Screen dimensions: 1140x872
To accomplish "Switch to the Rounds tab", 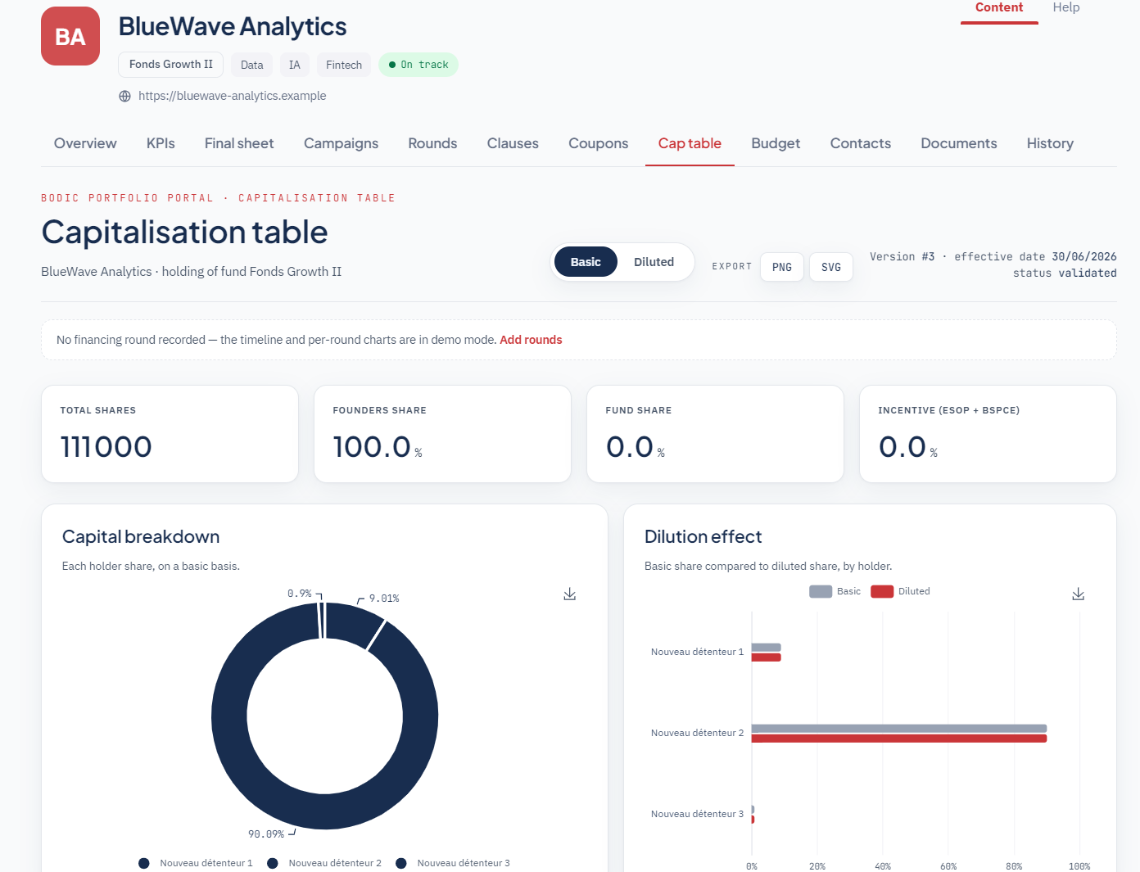I will pyautogui.click(x=432, y=143).
